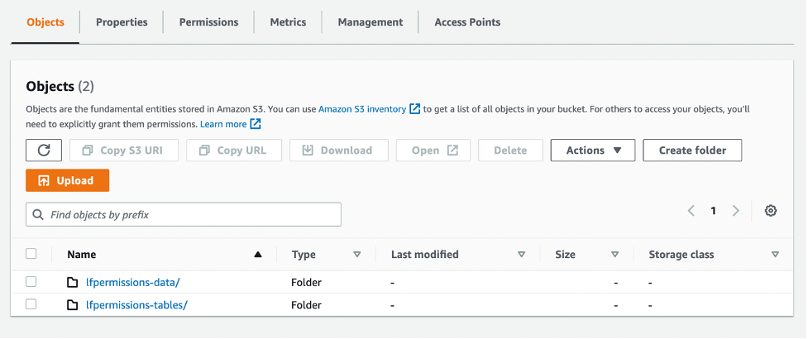
Task: Check the lfpermissions-tables/ row checkbox
Action: [x=31, y=304]
